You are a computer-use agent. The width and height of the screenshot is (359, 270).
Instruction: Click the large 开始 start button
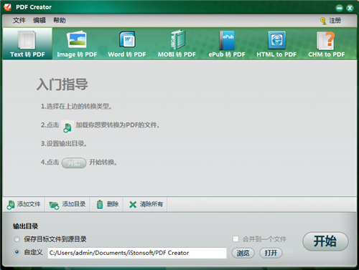(325, 241)
